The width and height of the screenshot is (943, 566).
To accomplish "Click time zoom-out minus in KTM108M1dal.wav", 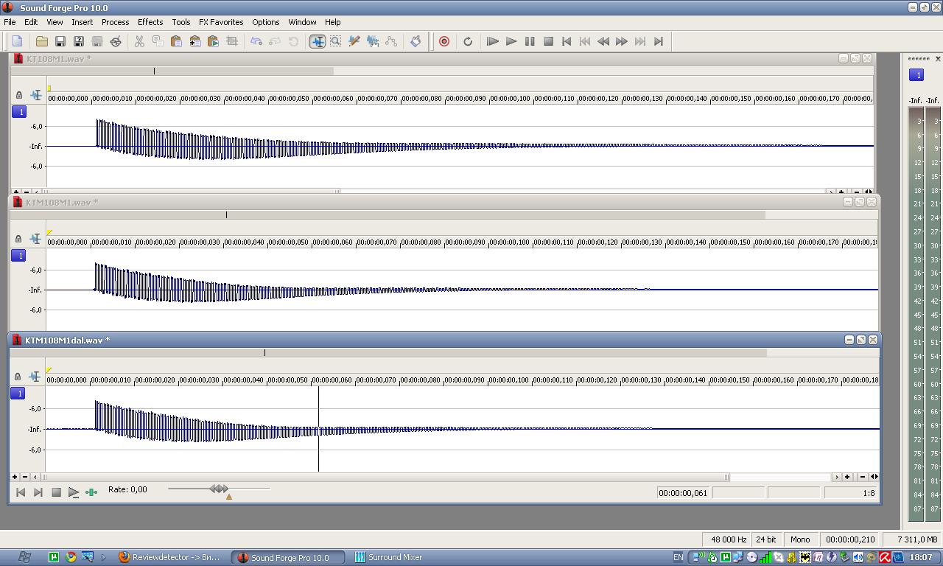I will point(862,477).
